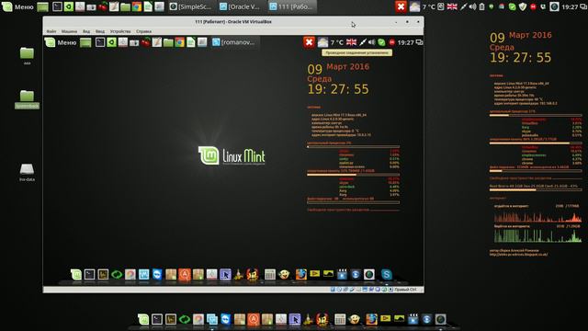Open the guest volume applet
The height and width of the screenshot is (331, 588).
pos(371,42)
